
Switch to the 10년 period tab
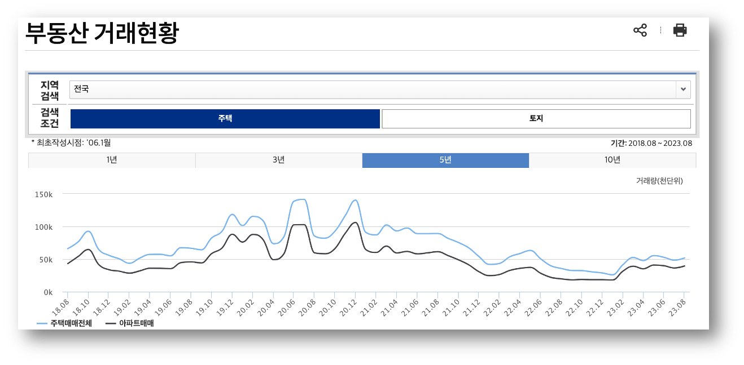pos(612,160)
